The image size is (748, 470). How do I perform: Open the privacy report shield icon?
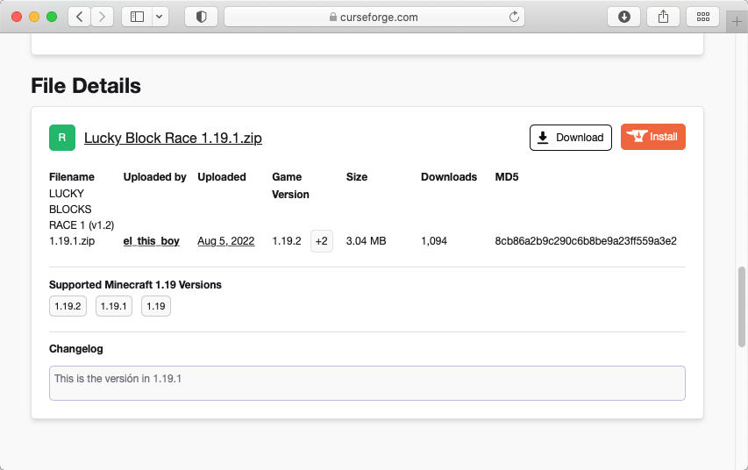(202, 18)
